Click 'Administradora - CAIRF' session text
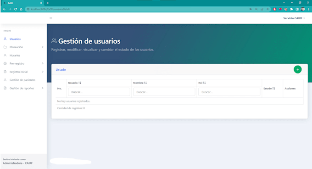This screenshot has height=169, width=312. 17,163
